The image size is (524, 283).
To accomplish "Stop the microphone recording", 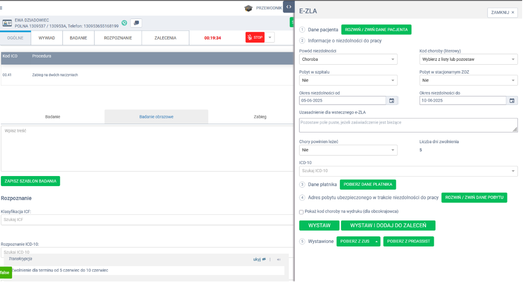I will click(255, 38).
